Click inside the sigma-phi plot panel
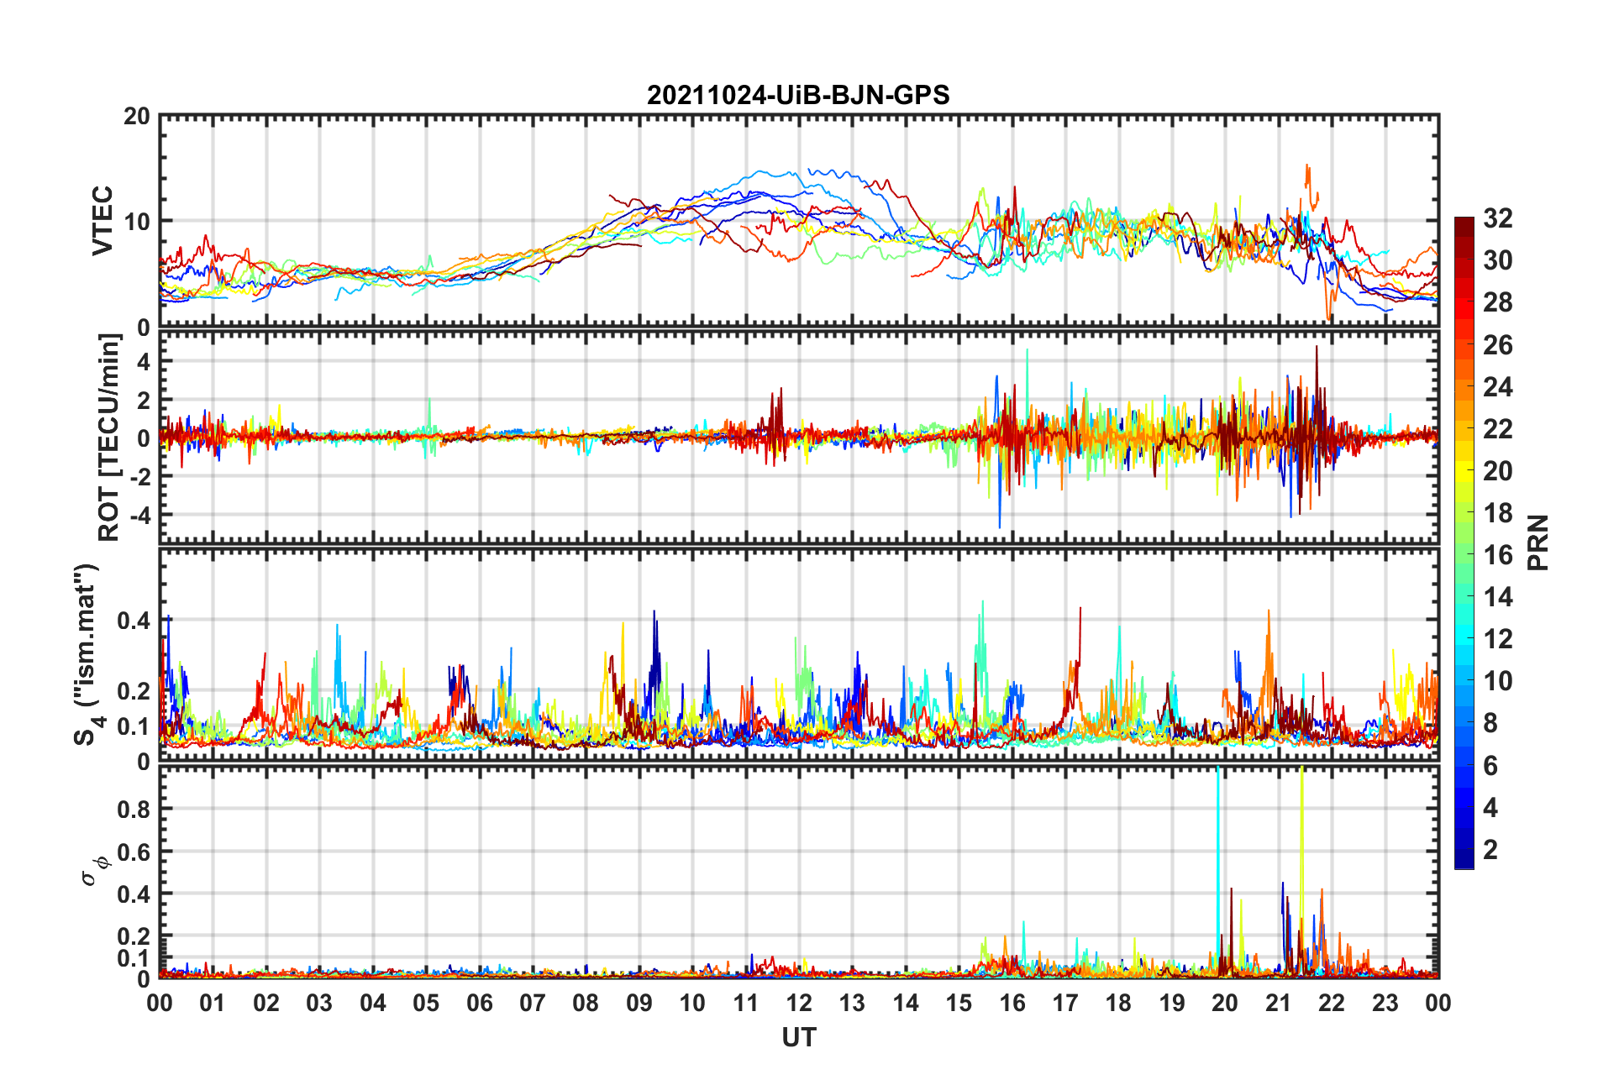This screenshot has width=1598, height=1085. (799, 873)
